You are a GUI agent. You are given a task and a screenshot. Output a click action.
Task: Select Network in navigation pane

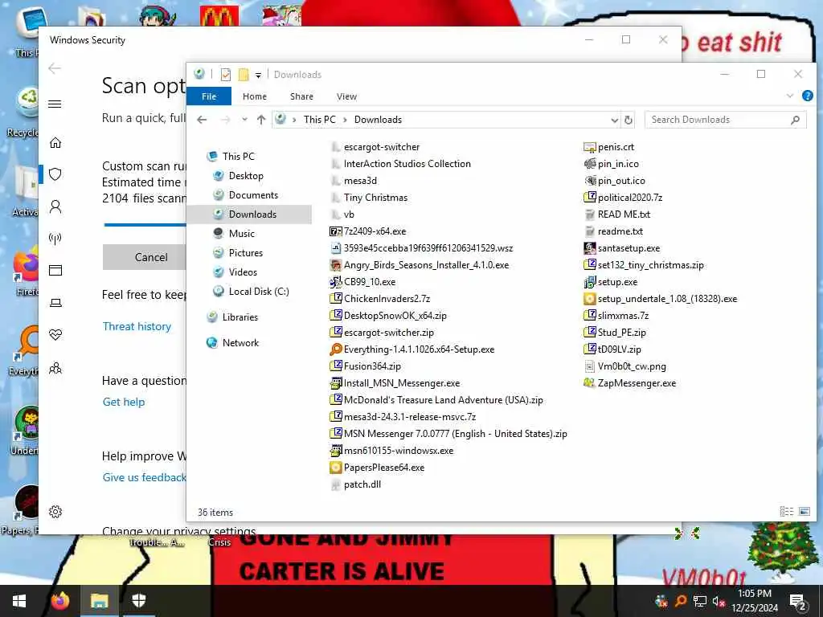point(240,342)
